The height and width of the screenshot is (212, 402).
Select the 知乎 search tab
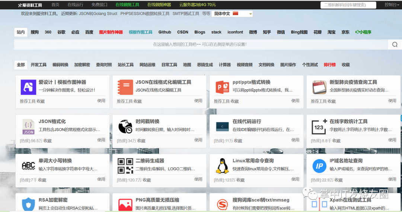coord(267,32)
